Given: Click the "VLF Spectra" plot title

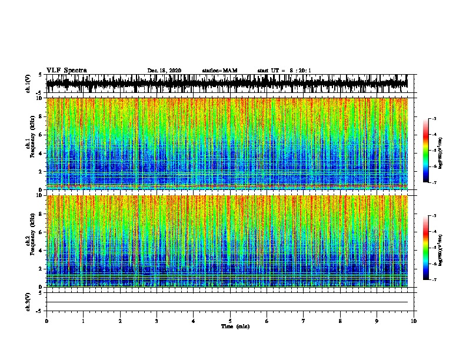Looking at the screenshot, I should pyautogui.click(x=66, y=71).
